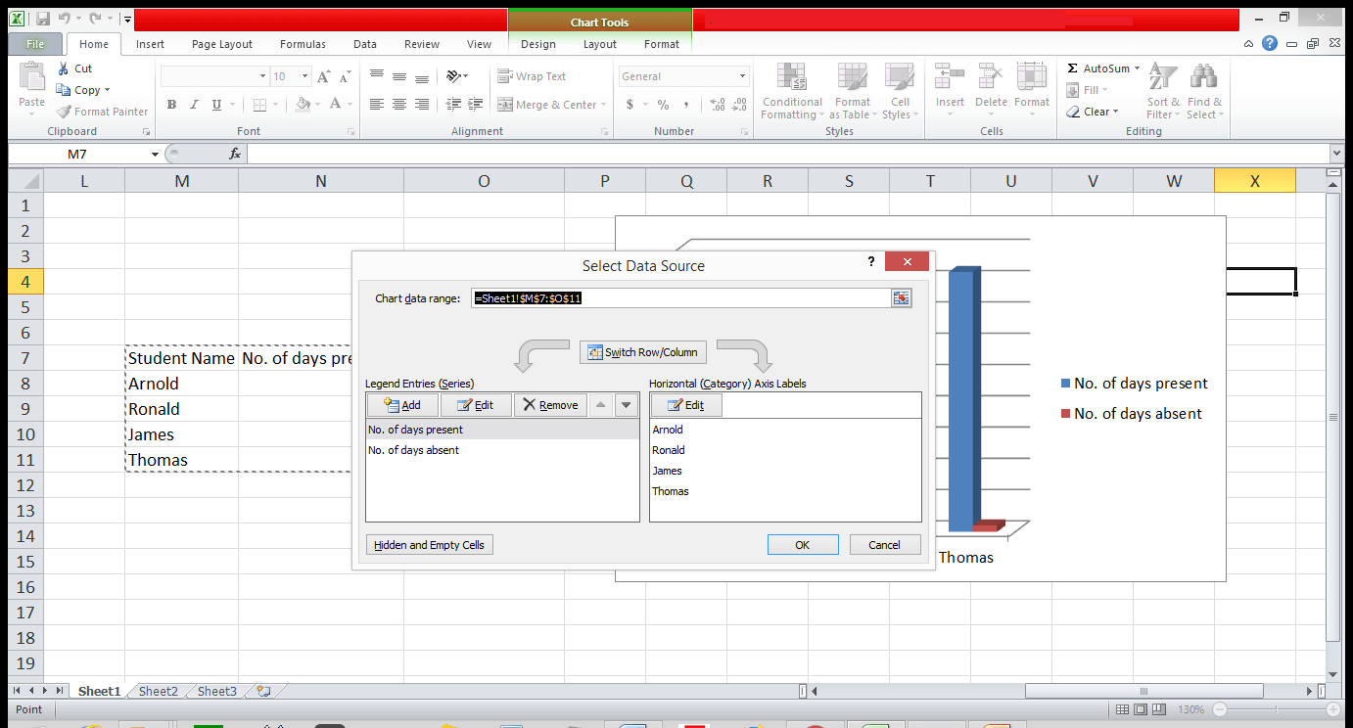Click the Increase Decimal icon
Viewport: 1353px width, 728px height.
coord(716,105)
